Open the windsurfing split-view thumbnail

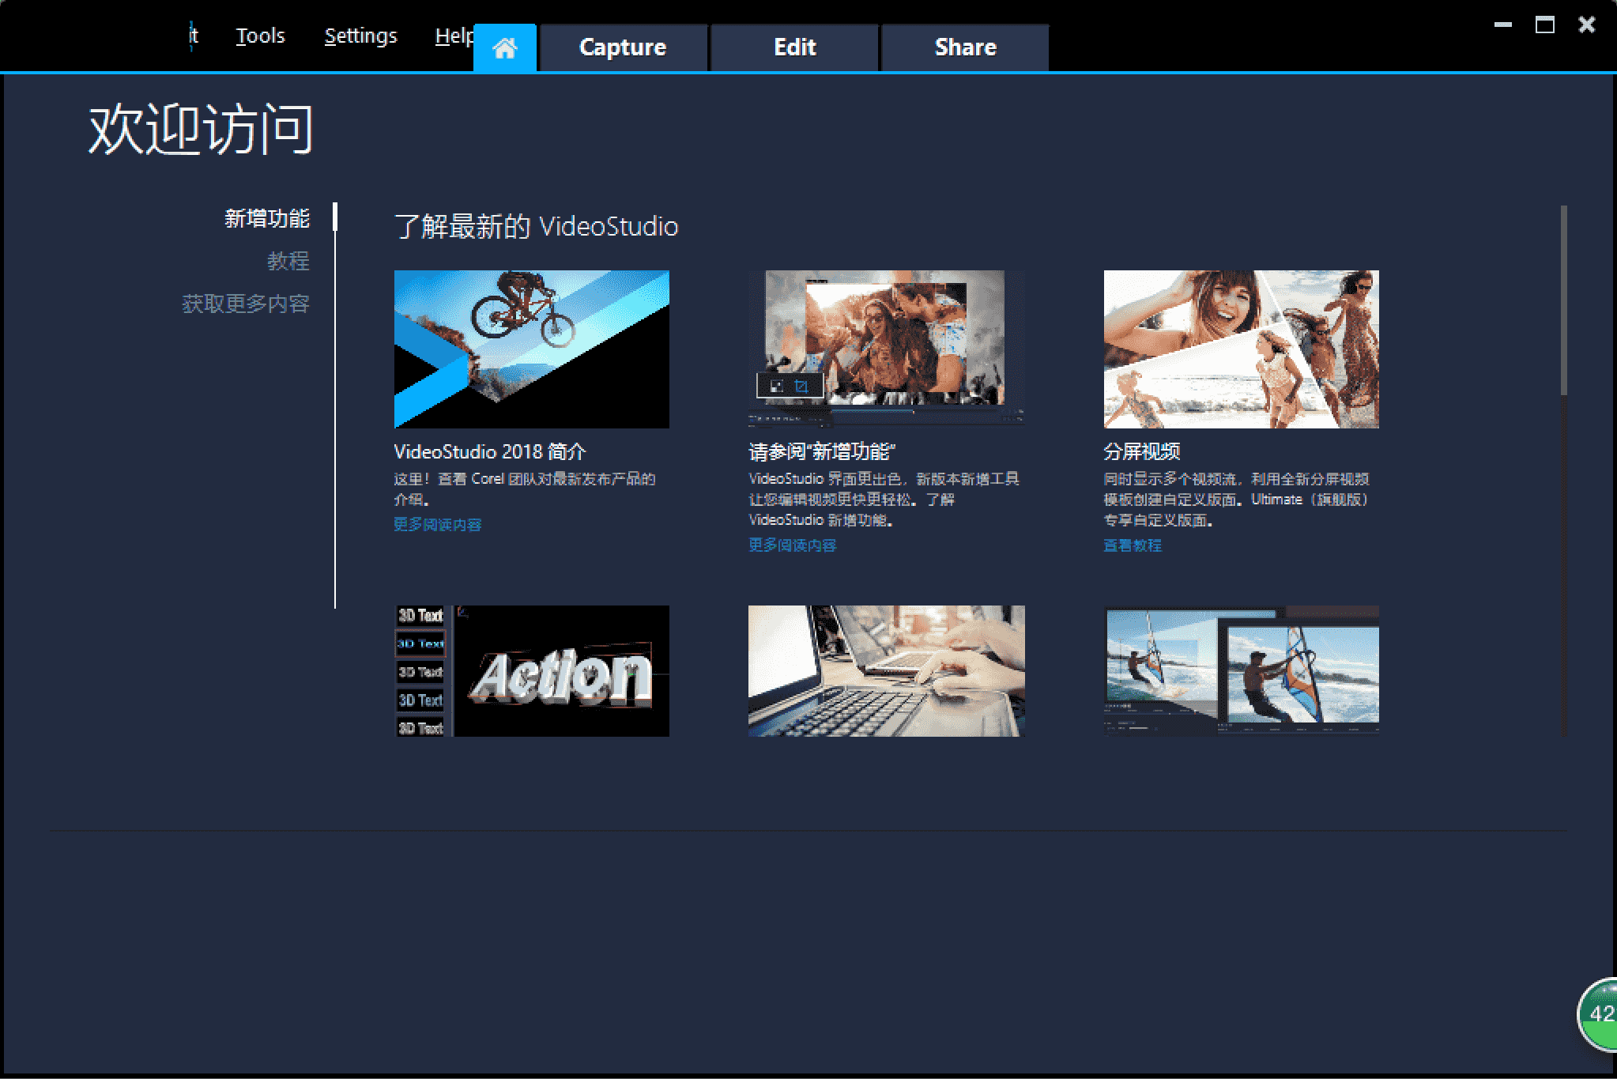[x=1241, y=670]
